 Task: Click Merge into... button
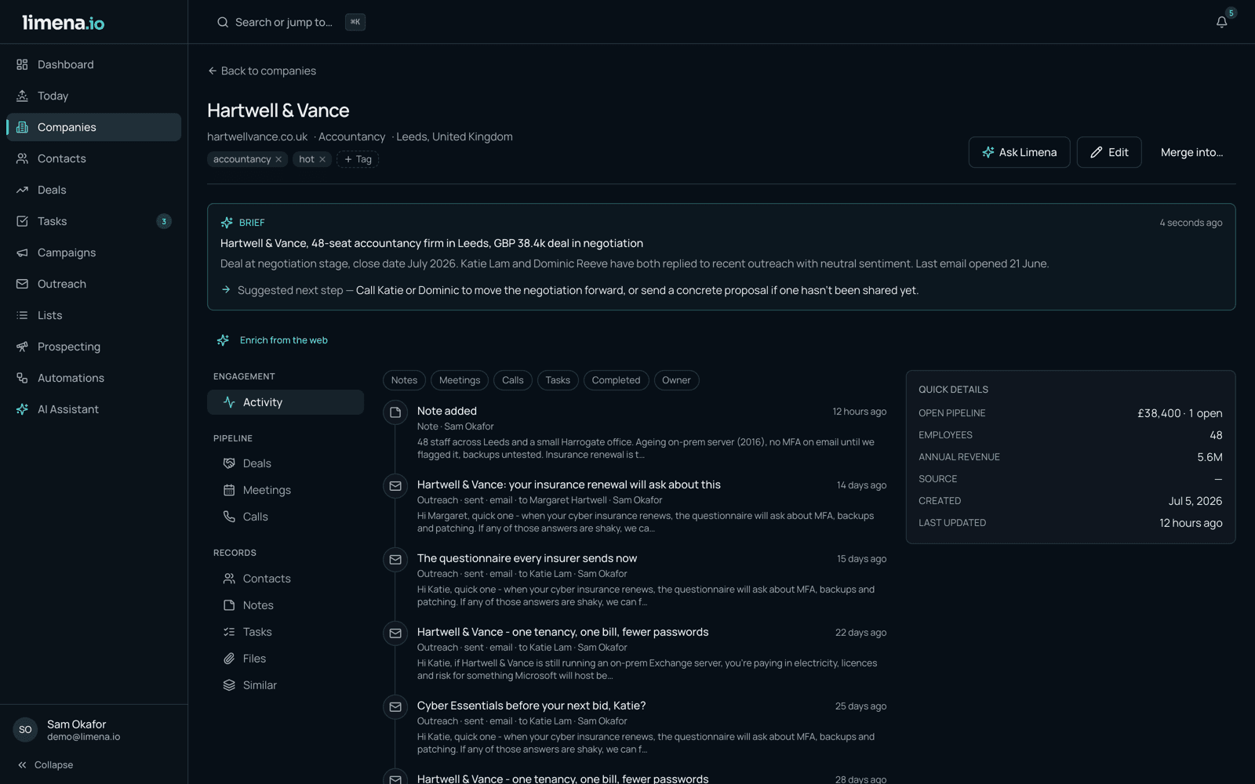[1191, 152]
